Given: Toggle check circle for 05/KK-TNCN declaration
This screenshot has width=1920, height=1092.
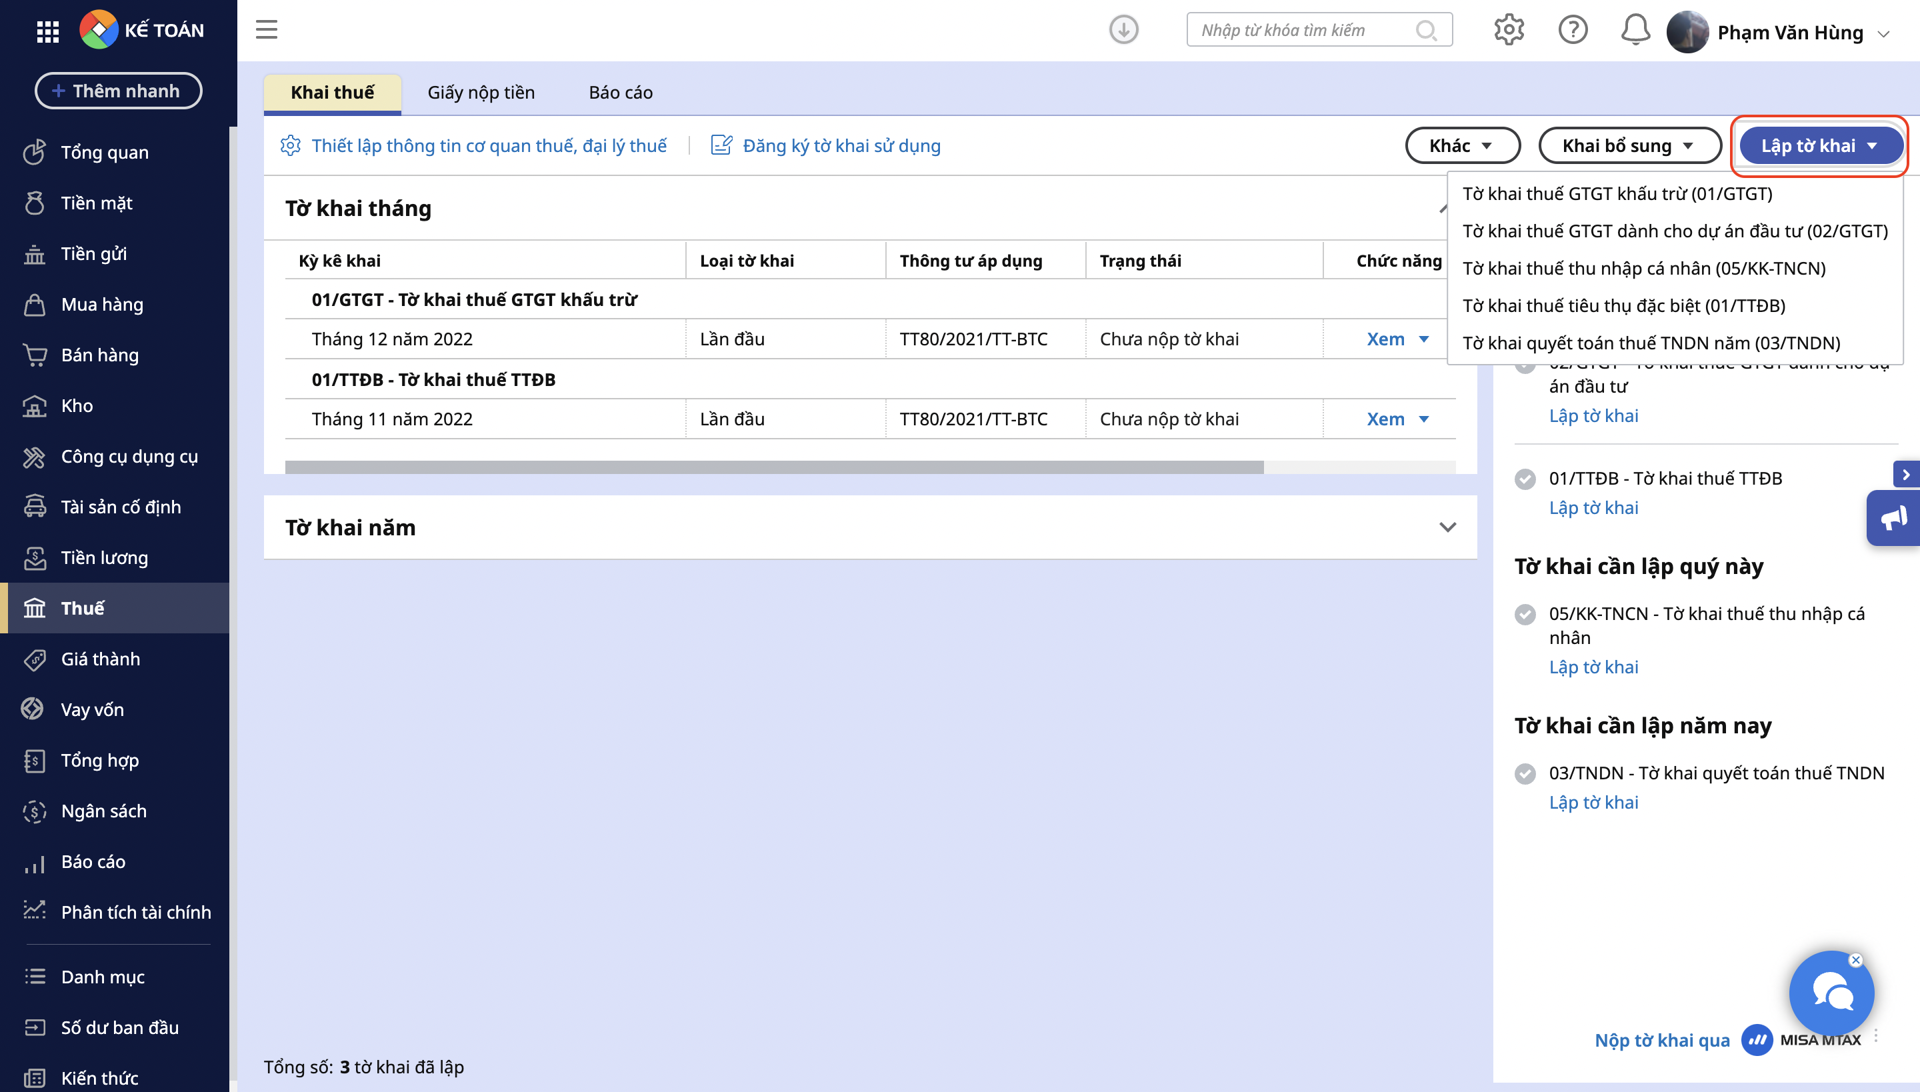Looking at the screenshot, I should coord(1525,614).
